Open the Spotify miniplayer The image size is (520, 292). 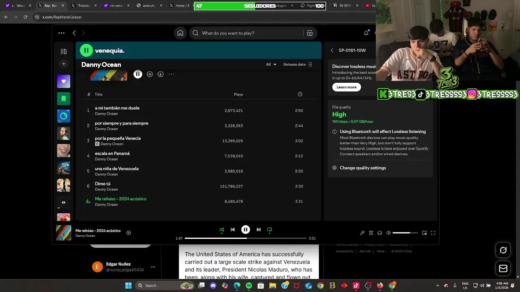(x=425, y=233)
